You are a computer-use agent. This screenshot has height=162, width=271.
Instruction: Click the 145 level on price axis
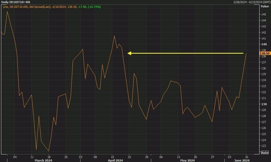coord(263,14)
